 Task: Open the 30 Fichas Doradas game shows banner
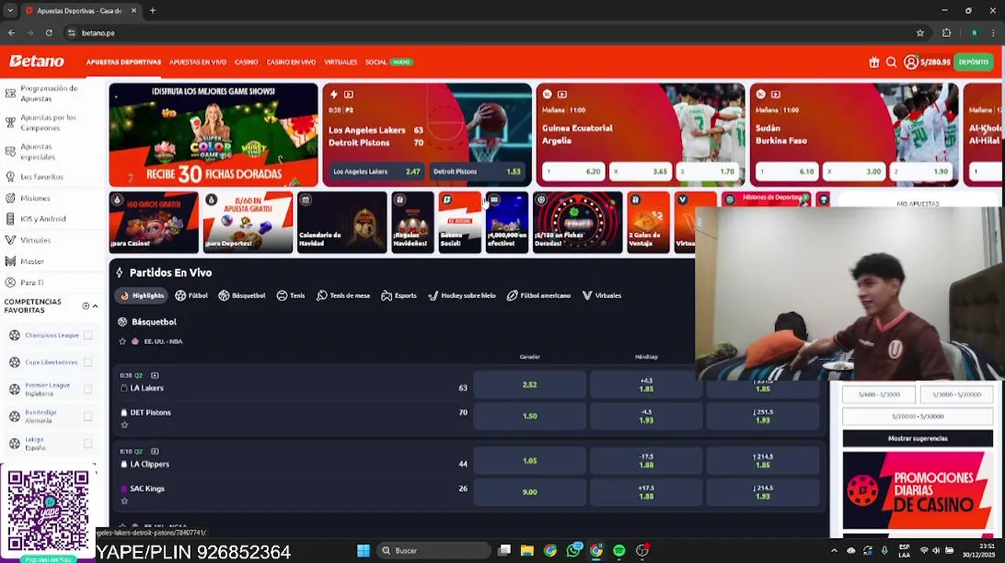(x=214, y=134)
